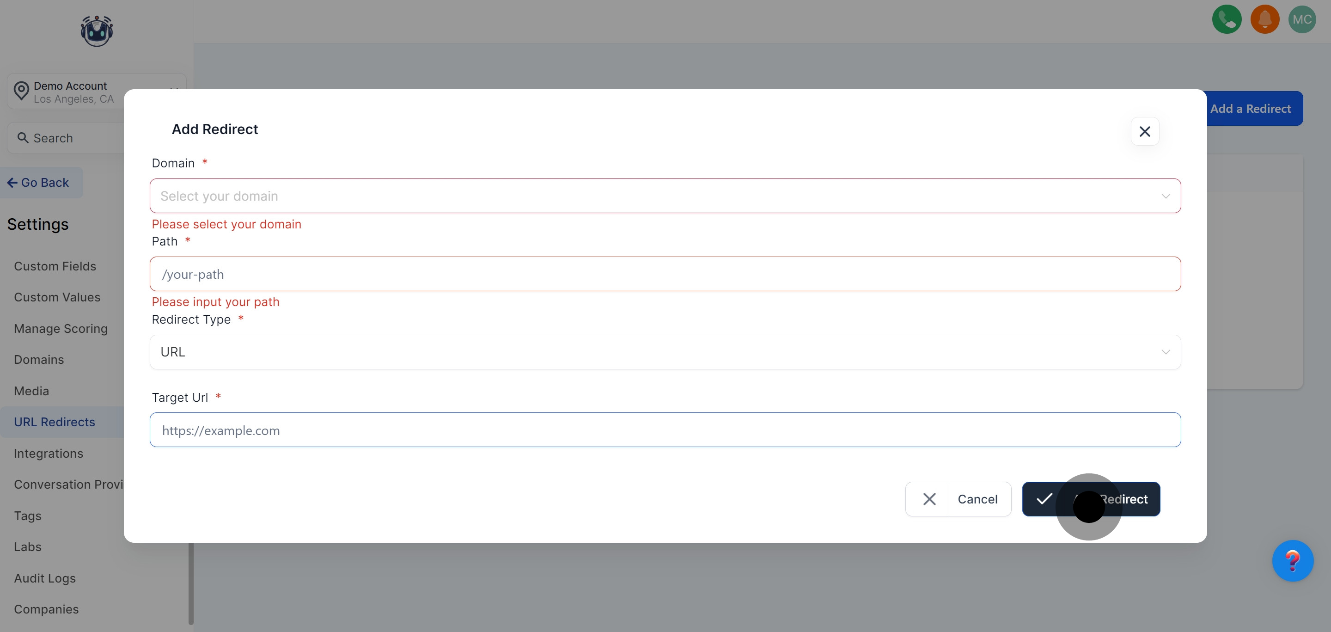The image size is (1331, 632).
Task: Click the robot logo in sidebar
Action: click(x=97, y=31)
